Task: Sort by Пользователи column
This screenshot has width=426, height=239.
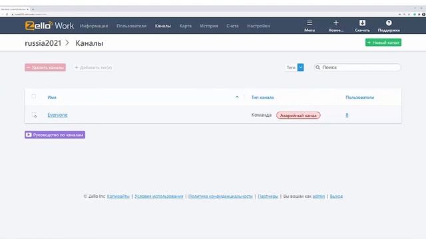Action: click(359, 98)
